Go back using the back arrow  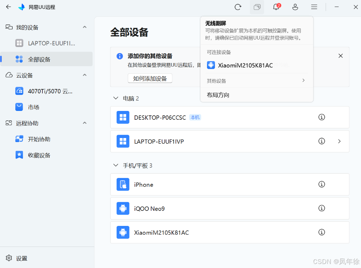(8, 7)
